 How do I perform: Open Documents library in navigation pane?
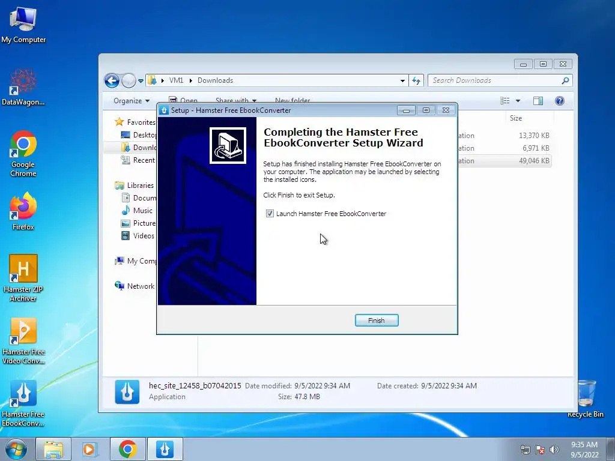click(139, 198)
